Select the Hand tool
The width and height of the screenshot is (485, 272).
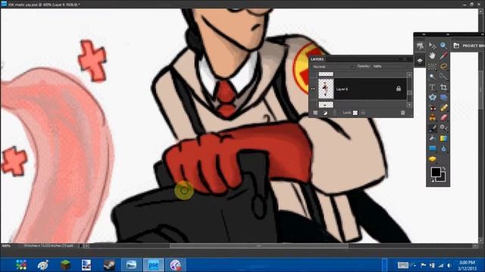(433, 56)
